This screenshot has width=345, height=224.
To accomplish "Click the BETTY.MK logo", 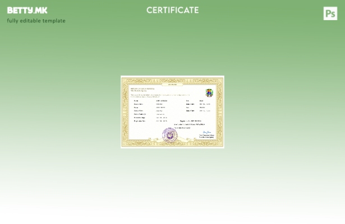I will click(x=27, y=10).
